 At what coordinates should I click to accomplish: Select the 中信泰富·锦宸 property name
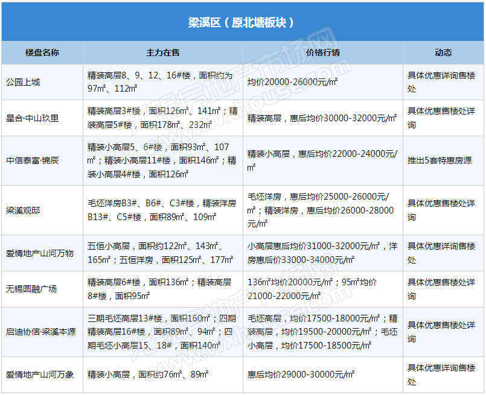(x=33, y=161)
